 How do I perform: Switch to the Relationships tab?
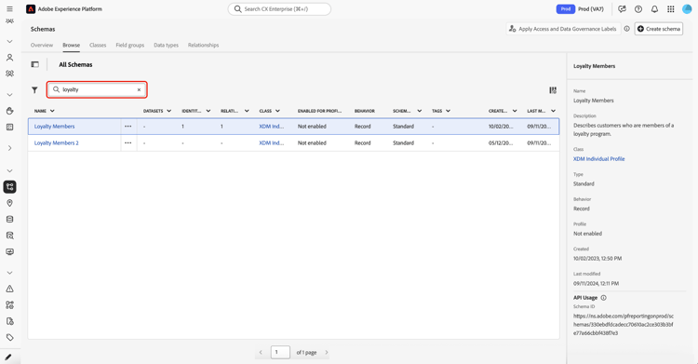tap(204, 45)
